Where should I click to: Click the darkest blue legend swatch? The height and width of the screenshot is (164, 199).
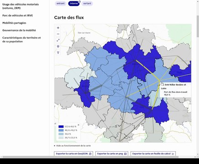pyautogui.click(x=61, y=127)
